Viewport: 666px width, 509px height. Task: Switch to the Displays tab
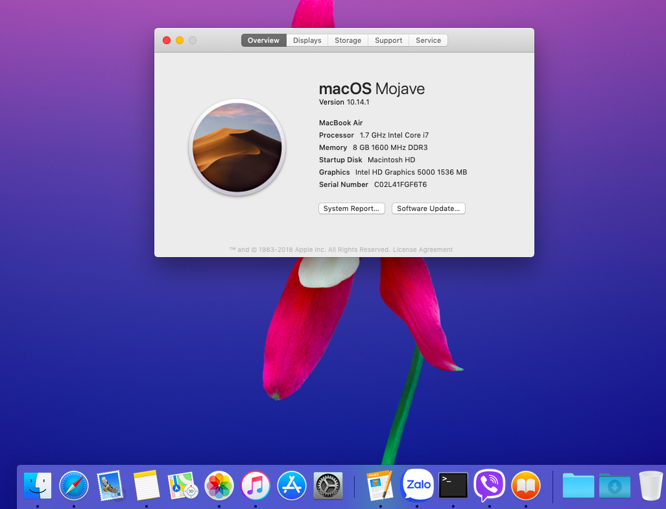[x=307, y=40]
